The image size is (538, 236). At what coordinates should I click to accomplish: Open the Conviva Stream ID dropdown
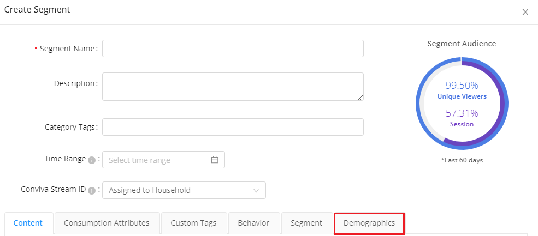(184, 190)
